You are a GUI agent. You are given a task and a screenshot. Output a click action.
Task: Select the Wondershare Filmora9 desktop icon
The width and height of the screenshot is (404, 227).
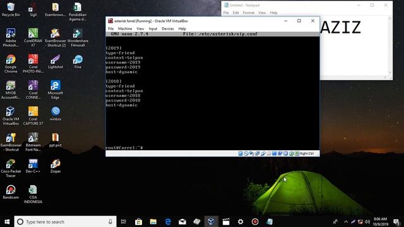click(x=78, y=38)
